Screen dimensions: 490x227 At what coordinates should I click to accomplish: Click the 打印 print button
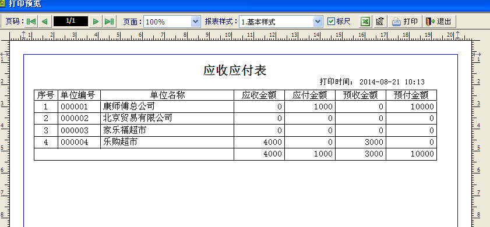coord(405,22)
